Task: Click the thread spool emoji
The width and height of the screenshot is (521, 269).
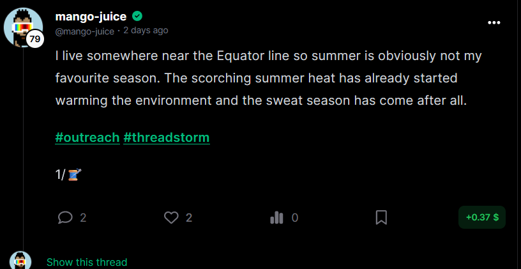Action: 75,174
